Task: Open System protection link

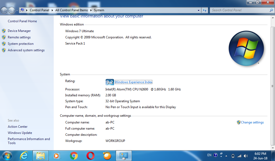Action: pos(20,44)
